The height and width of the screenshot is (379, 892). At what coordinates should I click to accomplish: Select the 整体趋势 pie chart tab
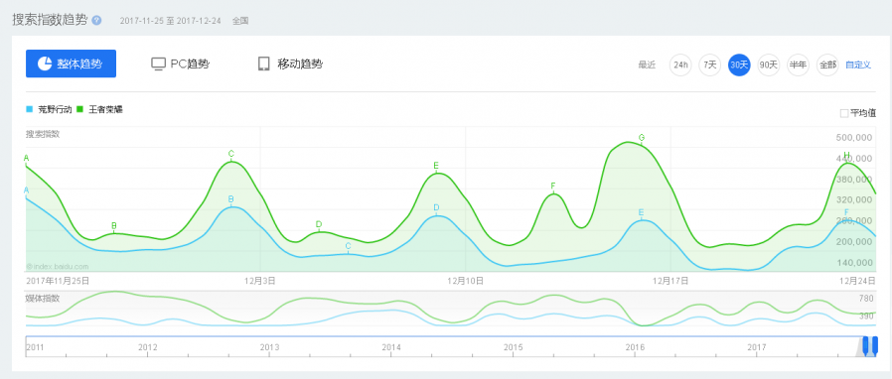click(x=72, y=63)
